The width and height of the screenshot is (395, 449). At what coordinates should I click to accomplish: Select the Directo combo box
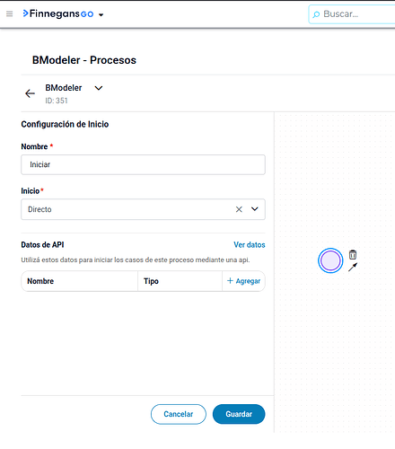click(x=143, y=209)
